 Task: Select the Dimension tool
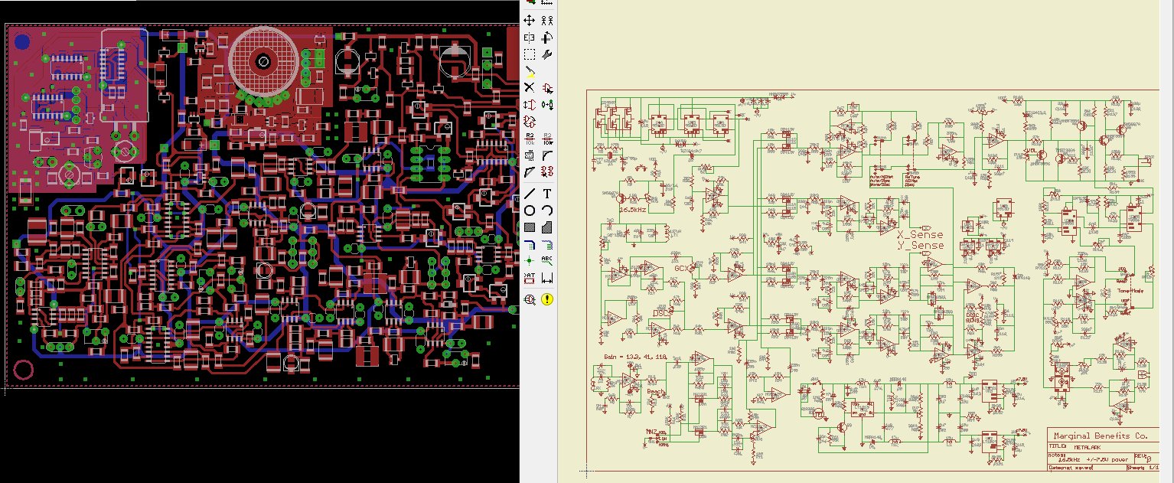pyautogui.click(x=547, y=278)
